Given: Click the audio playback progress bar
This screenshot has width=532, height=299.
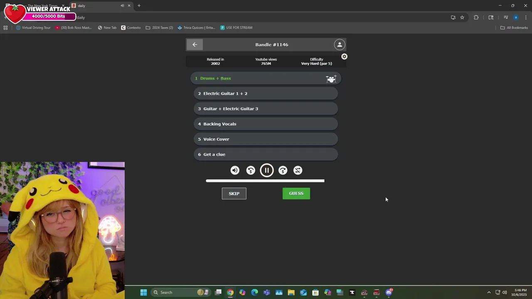Looking at the screenshot, I should pos(265,181).
